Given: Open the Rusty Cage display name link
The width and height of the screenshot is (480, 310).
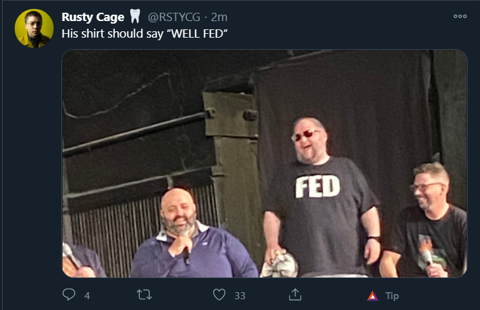Looking at the screenshot, I should point(93,17).
